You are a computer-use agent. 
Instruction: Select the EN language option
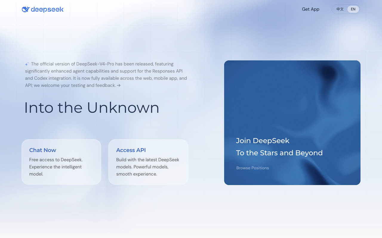(353, 9)
